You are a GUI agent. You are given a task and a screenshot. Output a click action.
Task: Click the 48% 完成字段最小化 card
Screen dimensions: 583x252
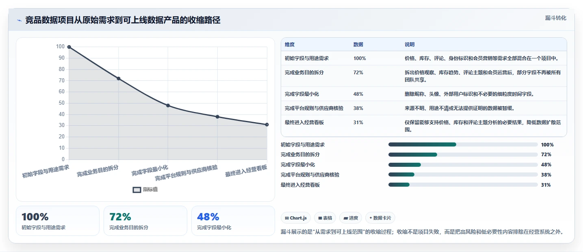click(x=233, y=221)
